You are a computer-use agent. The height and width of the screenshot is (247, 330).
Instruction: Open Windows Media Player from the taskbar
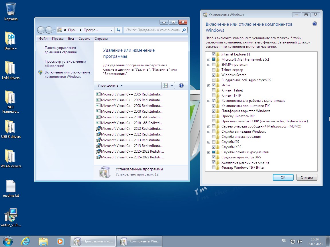[x=60, y=241]
